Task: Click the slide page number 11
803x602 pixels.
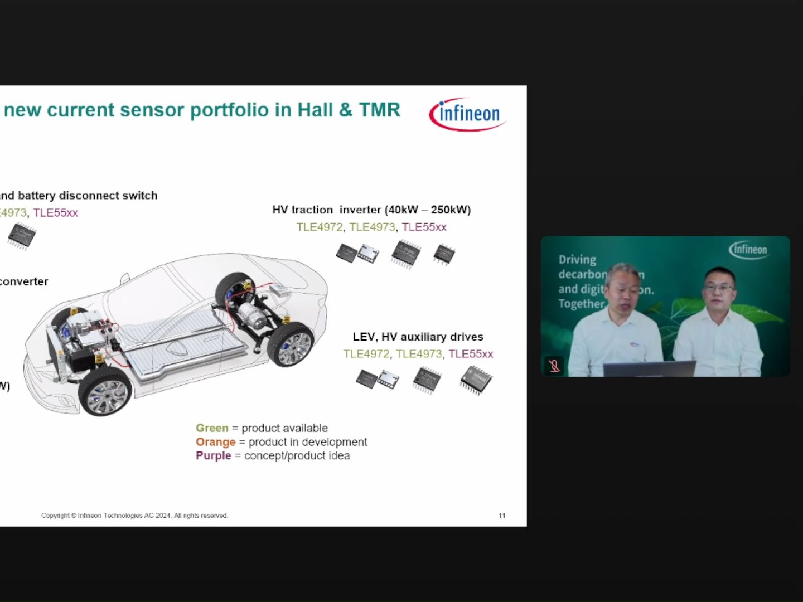Action: click(502, 516)
